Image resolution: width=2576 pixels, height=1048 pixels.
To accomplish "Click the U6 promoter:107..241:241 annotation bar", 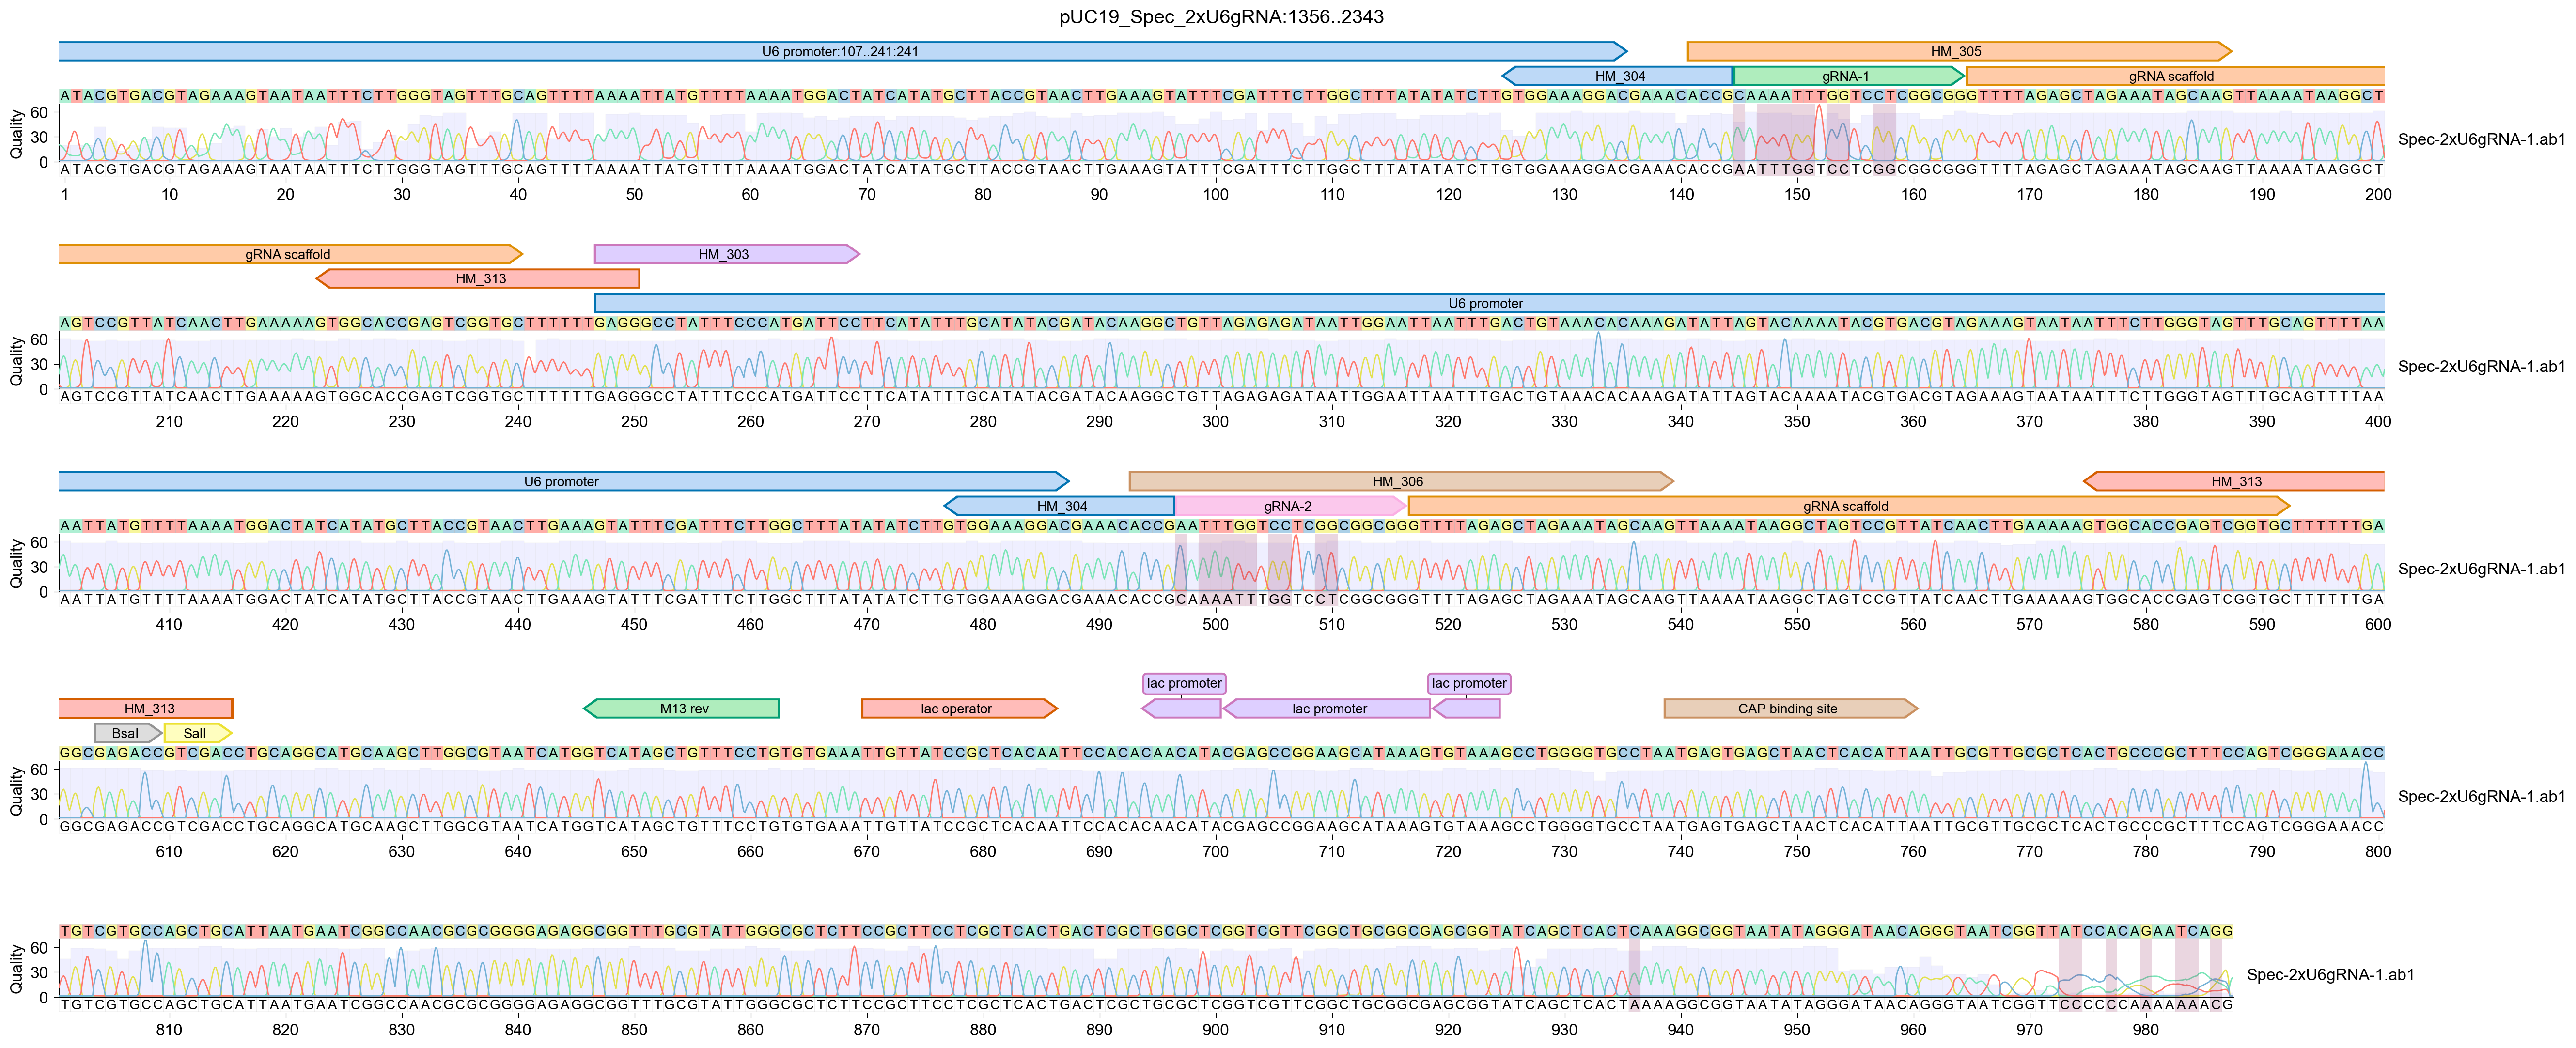I will [x=840, y=51].
